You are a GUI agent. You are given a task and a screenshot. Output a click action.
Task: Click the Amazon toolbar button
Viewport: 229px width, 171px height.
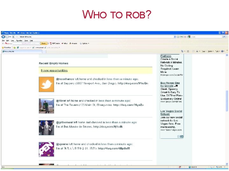click(x=73, y=43)
